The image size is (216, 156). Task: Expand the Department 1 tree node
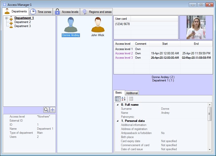coord(7,18)
